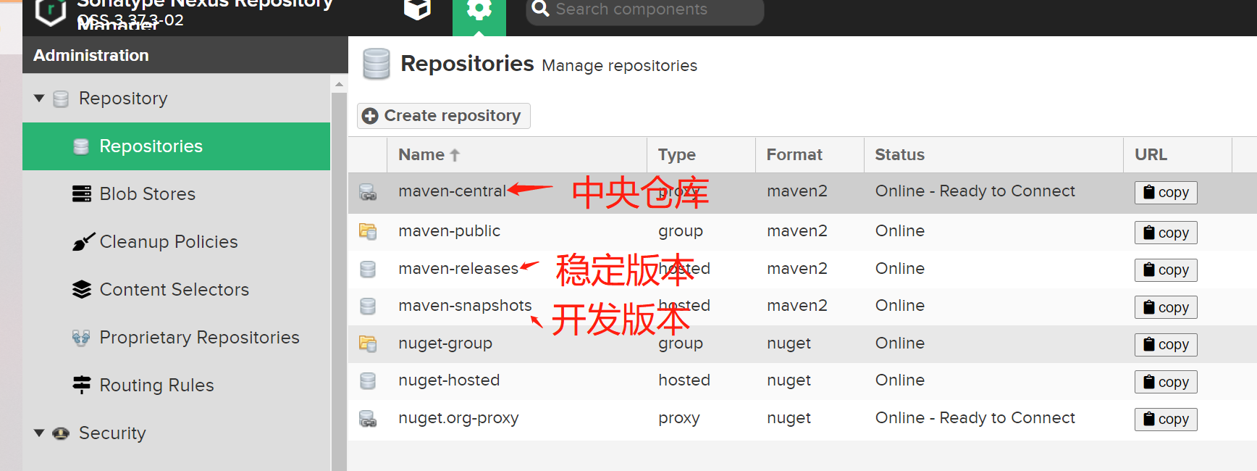Focus the Search components field
1257x471 pixels.
click(644, 10)
